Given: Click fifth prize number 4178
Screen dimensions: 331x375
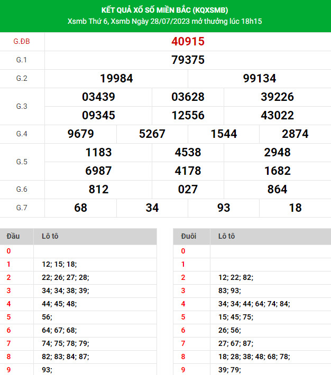Looking at the screenshot, I should pyautogui.click(x=188, y=171).
